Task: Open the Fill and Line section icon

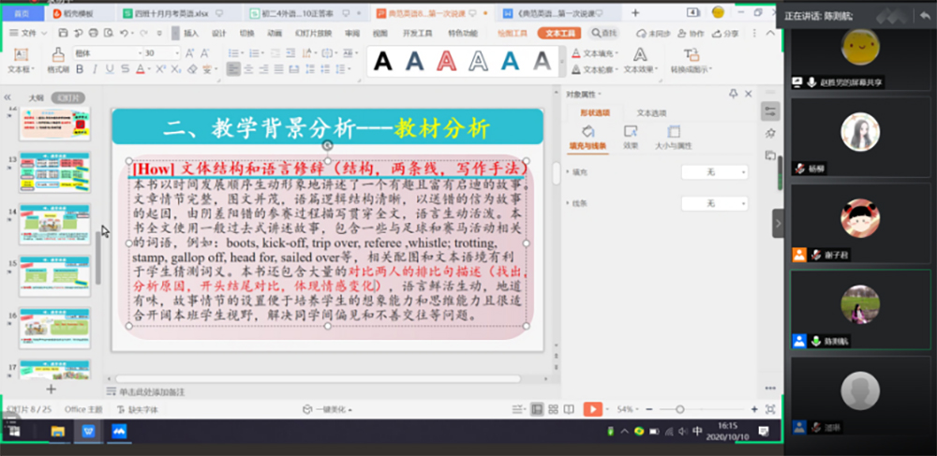Action: tap(589, 132)
